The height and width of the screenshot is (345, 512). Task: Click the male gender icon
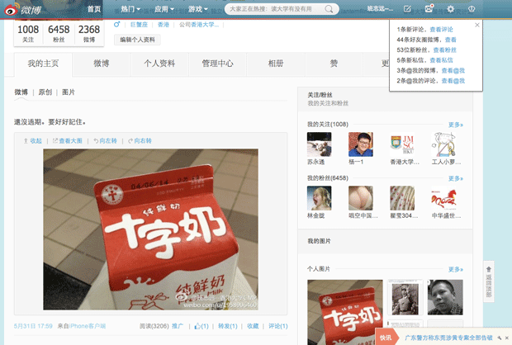(x=117, y=24)
